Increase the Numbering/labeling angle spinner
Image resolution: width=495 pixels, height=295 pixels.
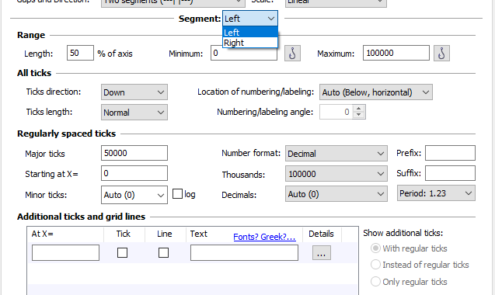click(x=359, y=109)
